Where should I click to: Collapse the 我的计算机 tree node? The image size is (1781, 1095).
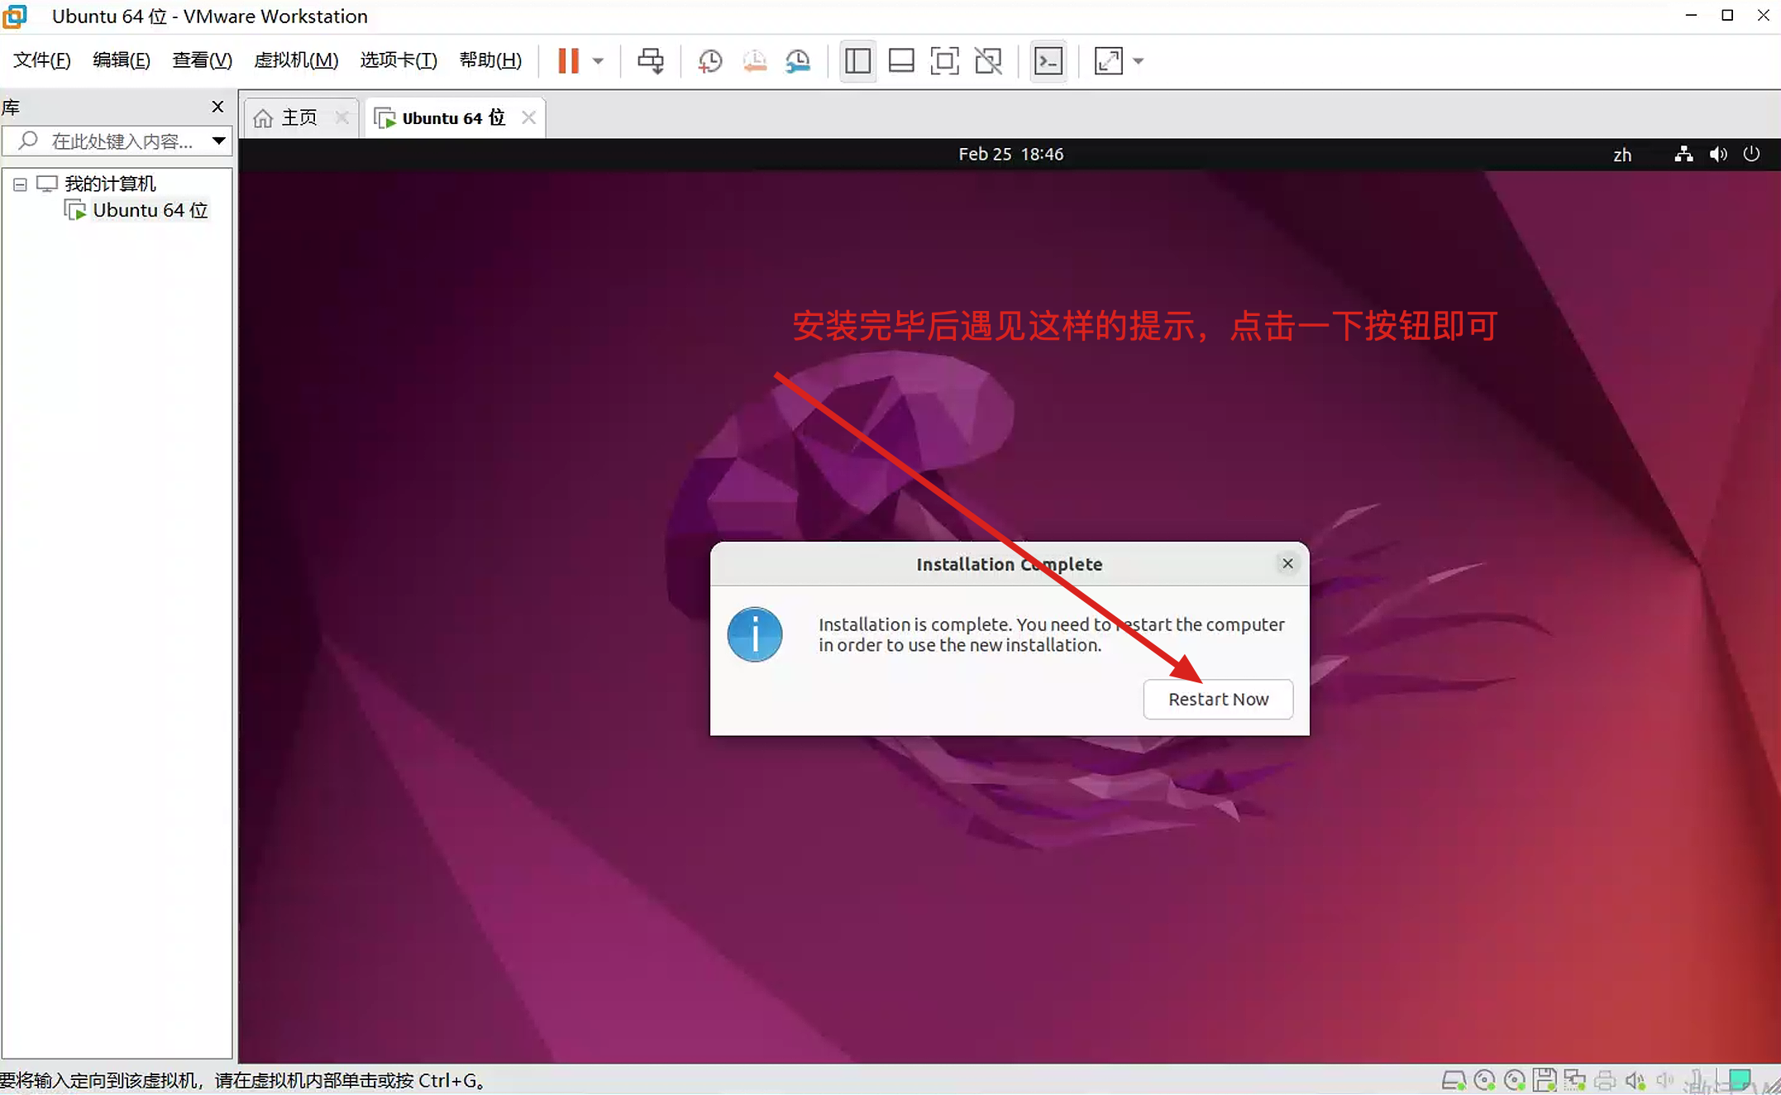point(20,184)
